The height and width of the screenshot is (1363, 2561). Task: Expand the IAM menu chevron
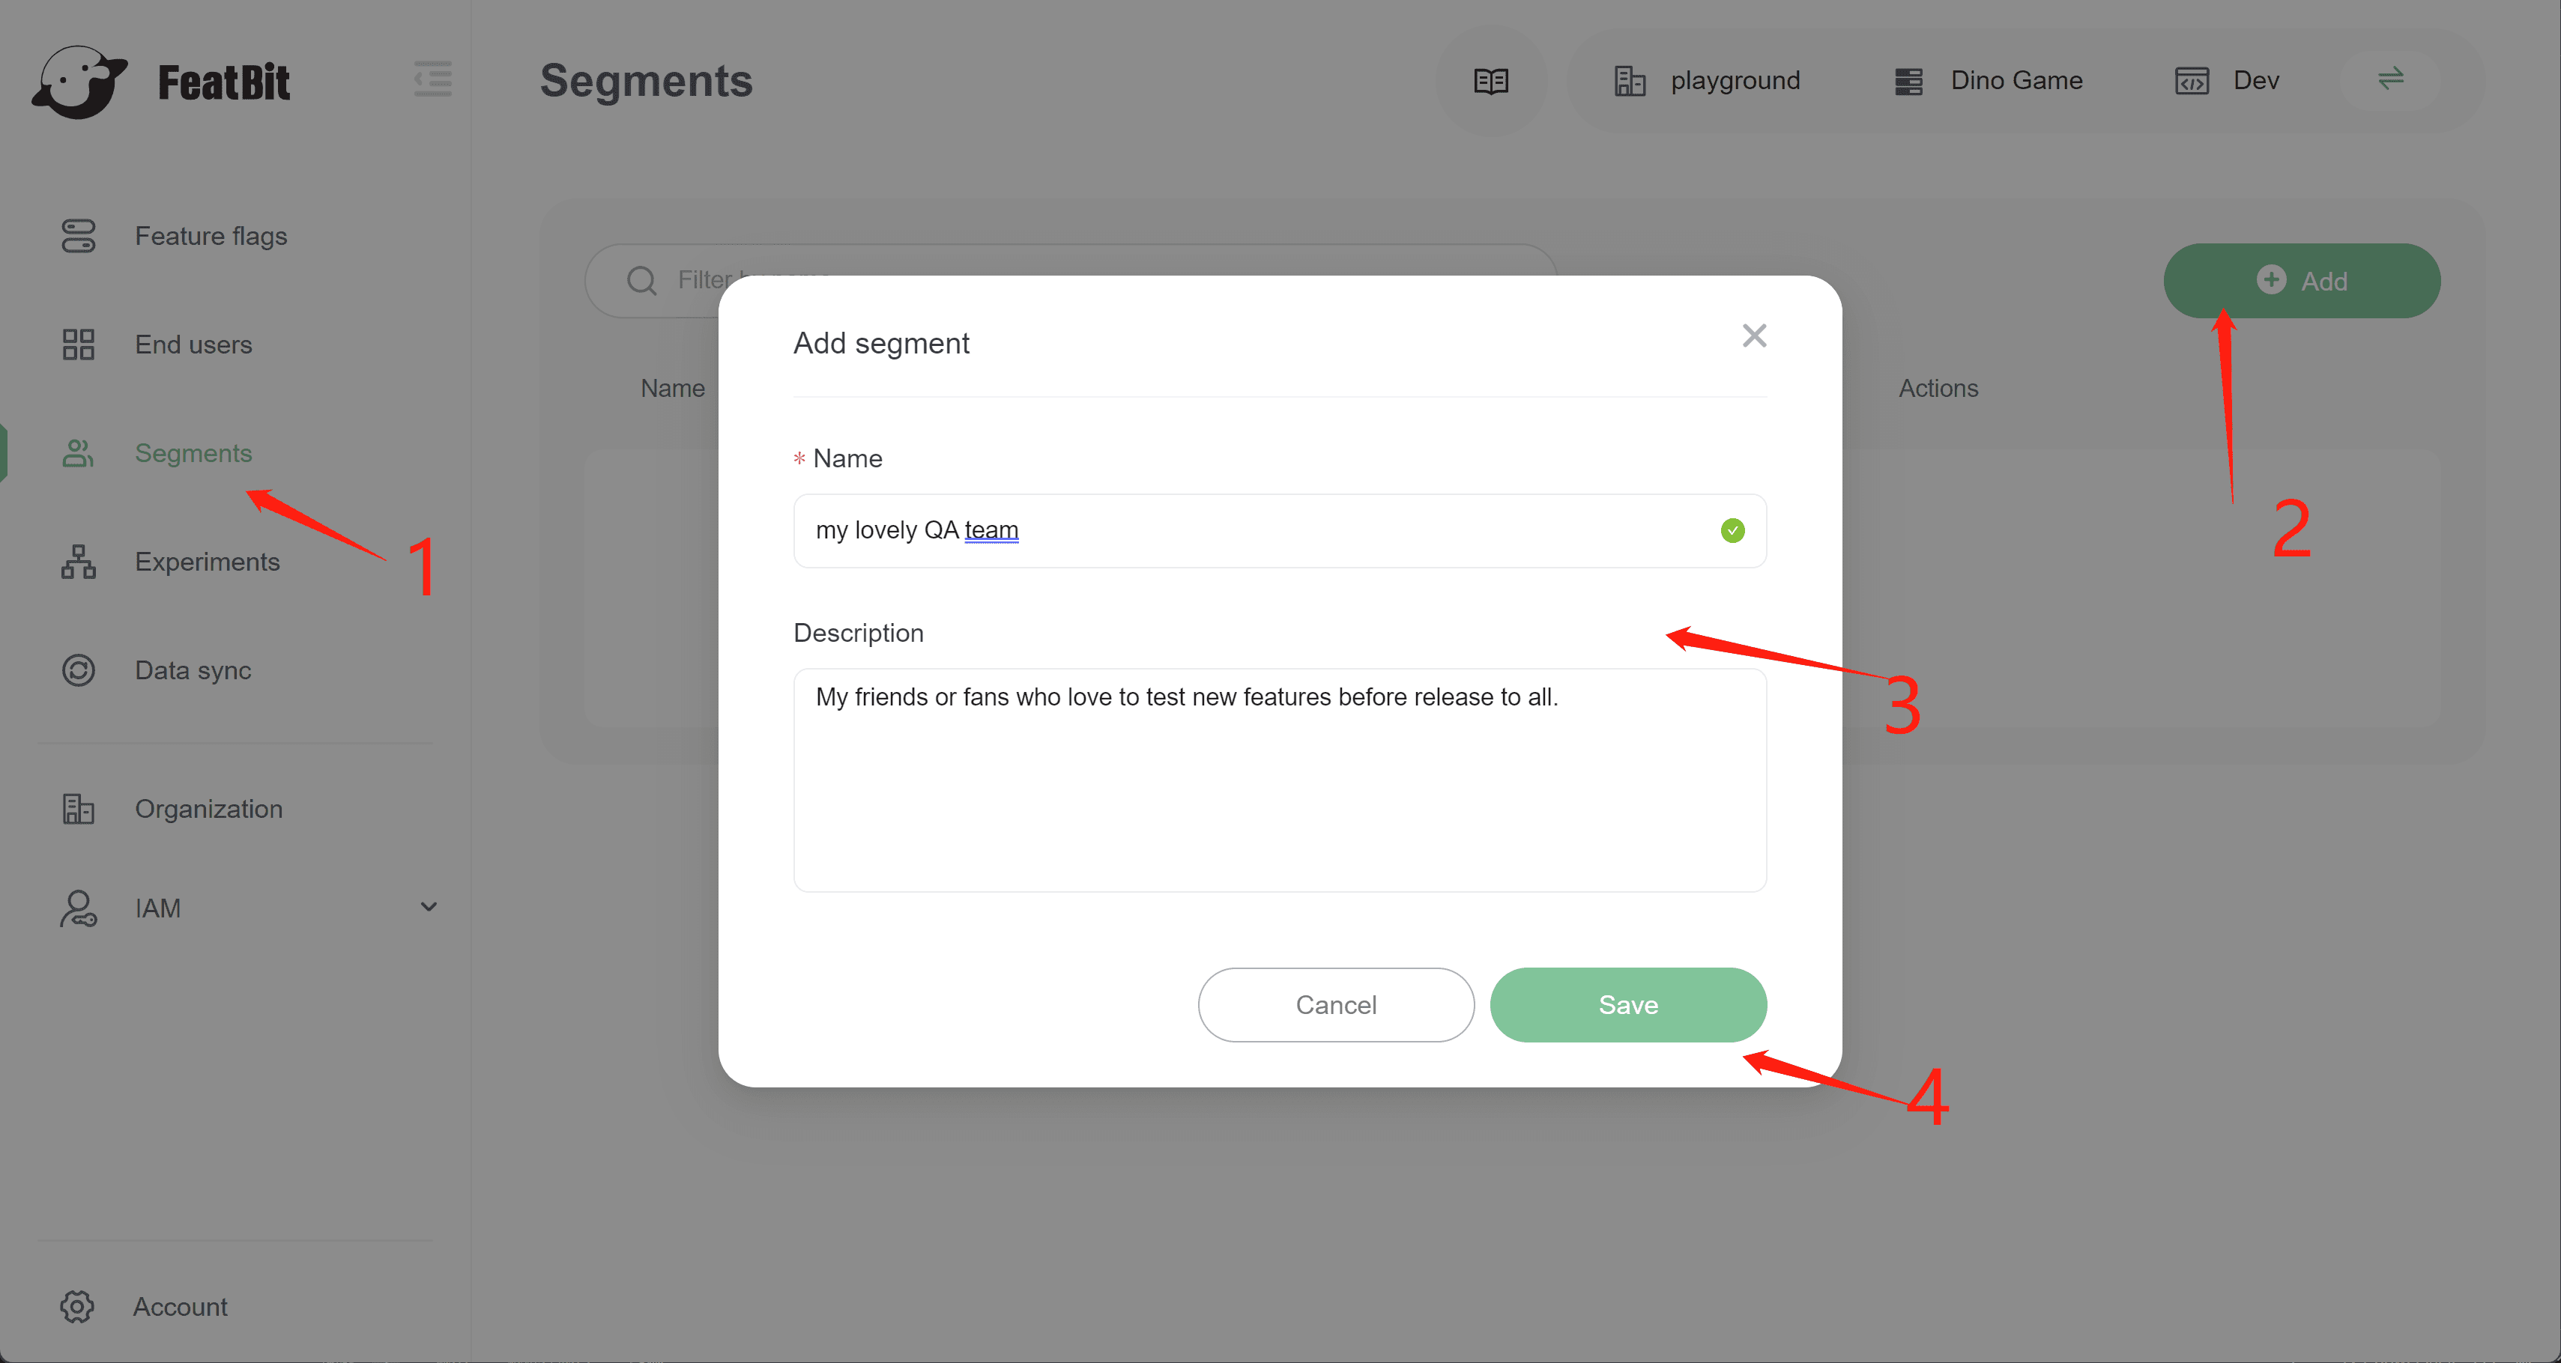coord(429,907)
